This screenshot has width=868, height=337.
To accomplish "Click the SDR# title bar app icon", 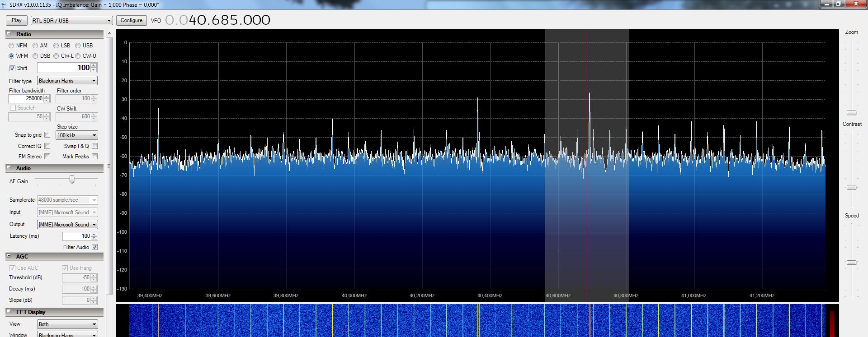I will (x=4, y=5).
